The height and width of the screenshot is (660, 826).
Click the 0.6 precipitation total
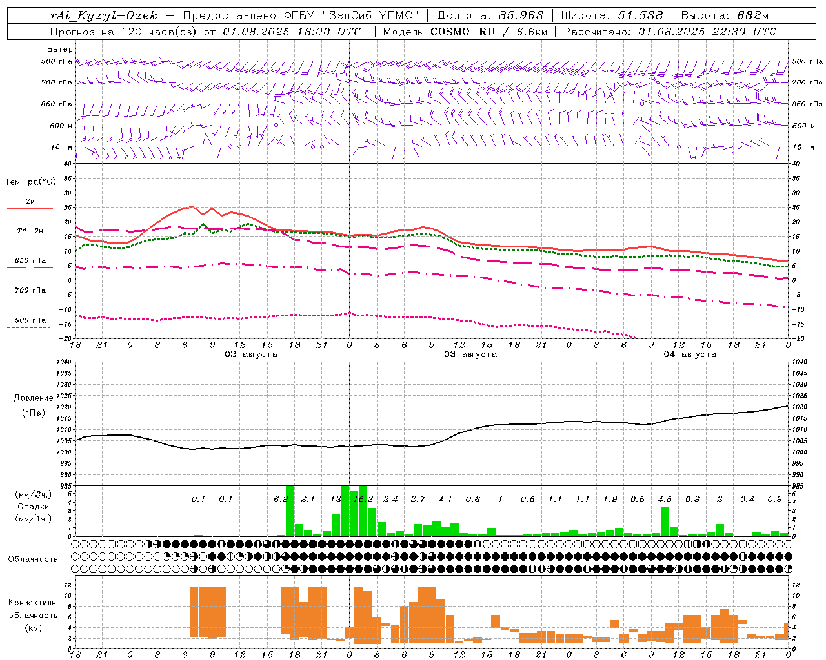coord(473,500)
